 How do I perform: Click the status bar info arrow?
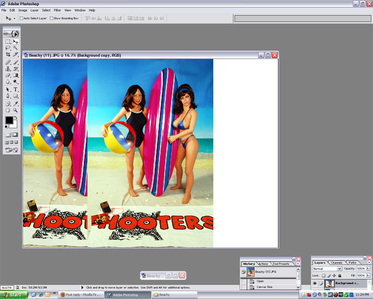[x=82, y=288]
